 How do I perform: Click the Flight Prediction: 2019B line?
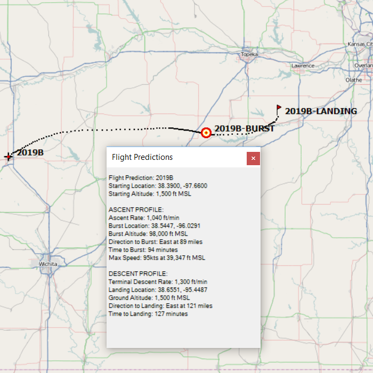141,178
